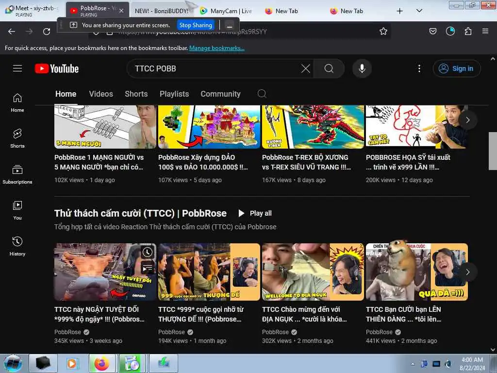Select the channel Videos tab

[101, 94]
